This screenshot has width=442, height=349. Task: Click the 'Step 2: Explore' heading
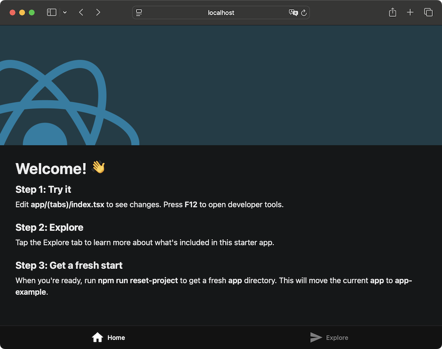49,227
